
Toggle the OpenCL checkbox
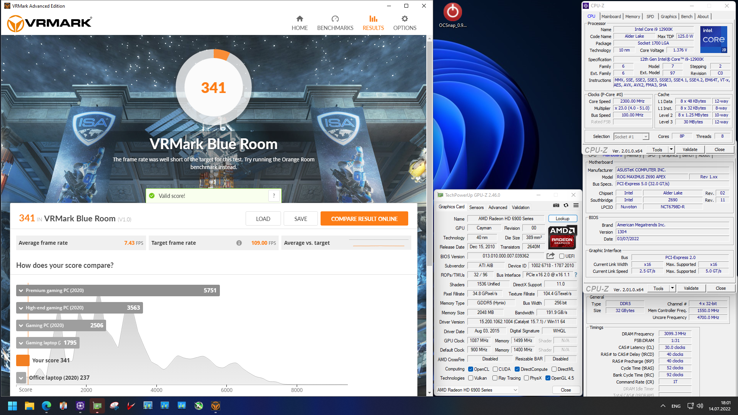(470, 369)
